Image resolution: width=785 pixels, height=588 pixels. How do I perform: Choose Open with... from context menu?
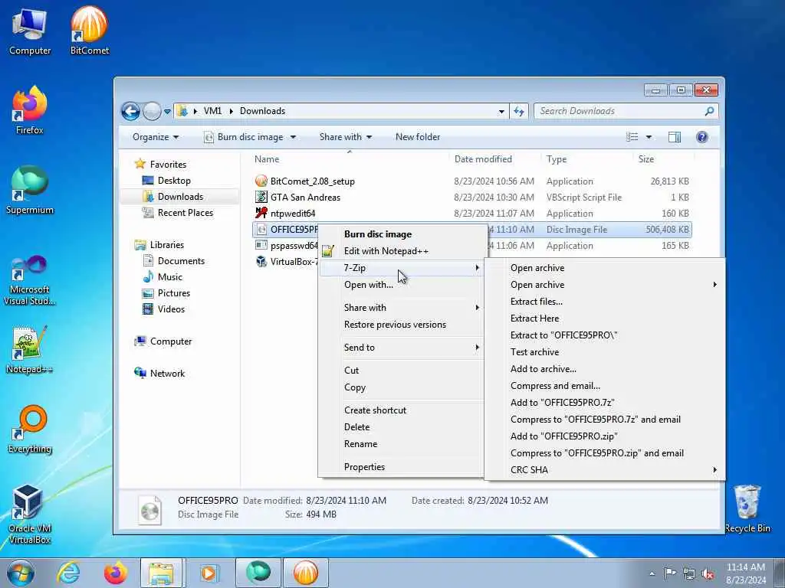pos(369,285)
